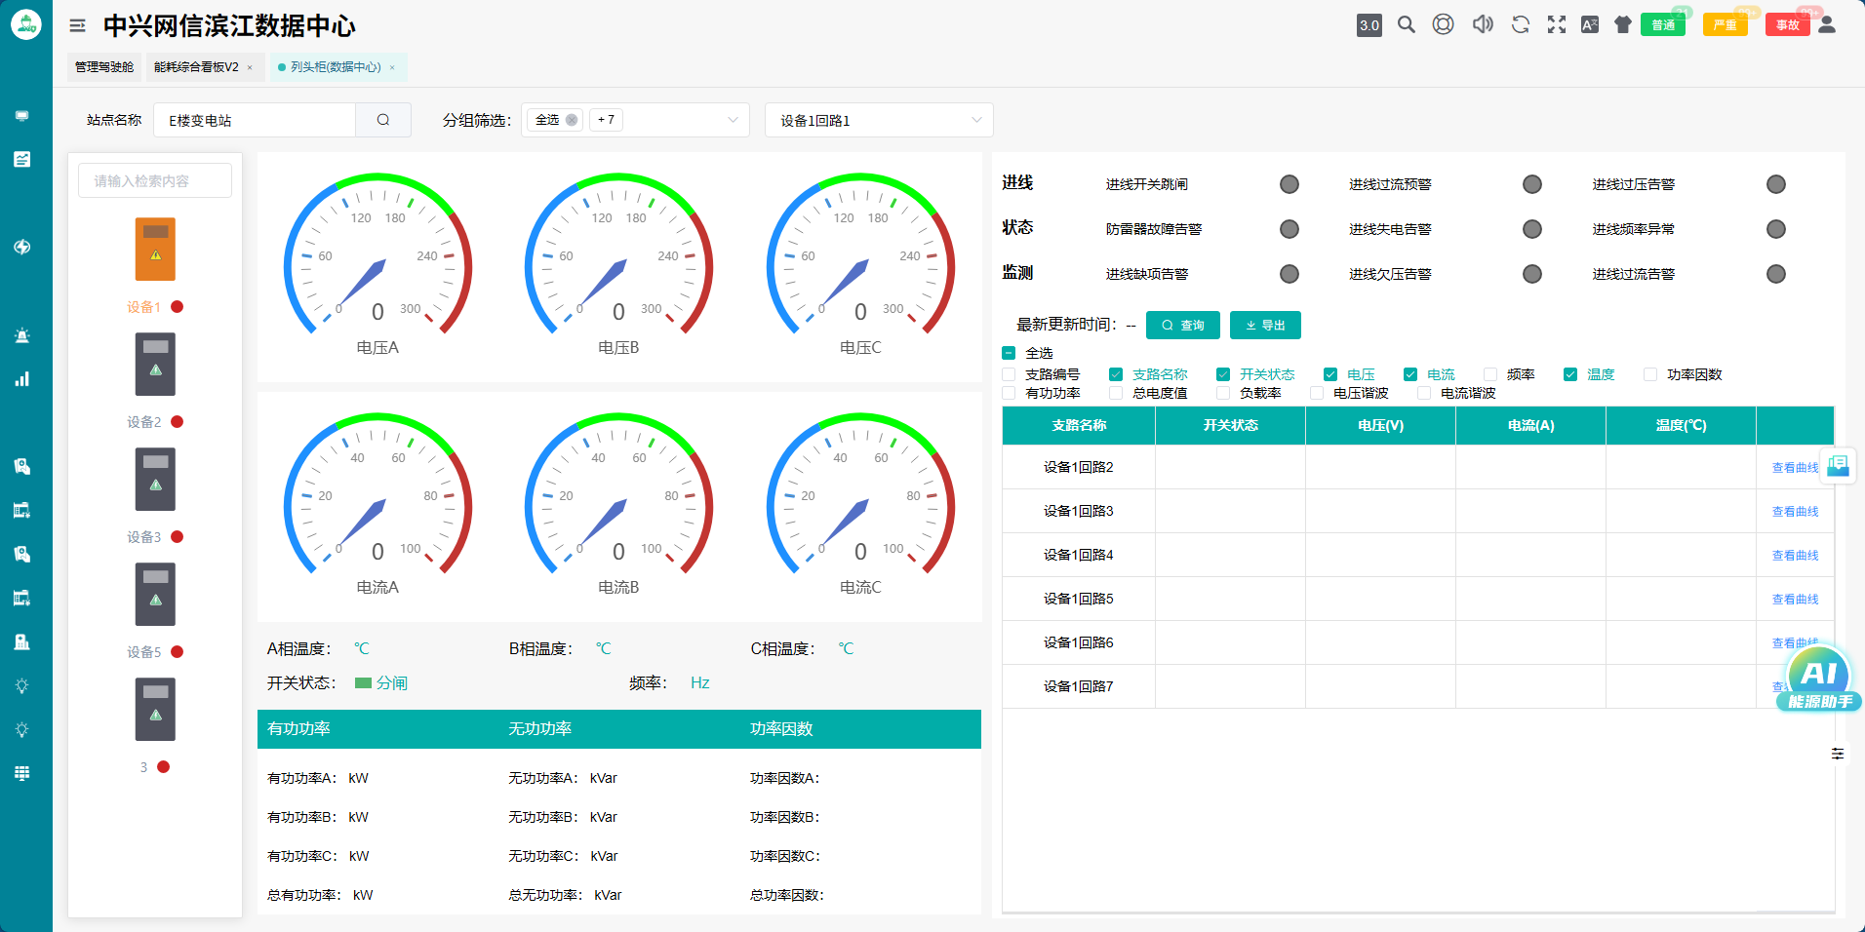This screenshot has height=932, width=1865.
Task: Enable the 频率 column checkbox
Action: point(1490,374)
